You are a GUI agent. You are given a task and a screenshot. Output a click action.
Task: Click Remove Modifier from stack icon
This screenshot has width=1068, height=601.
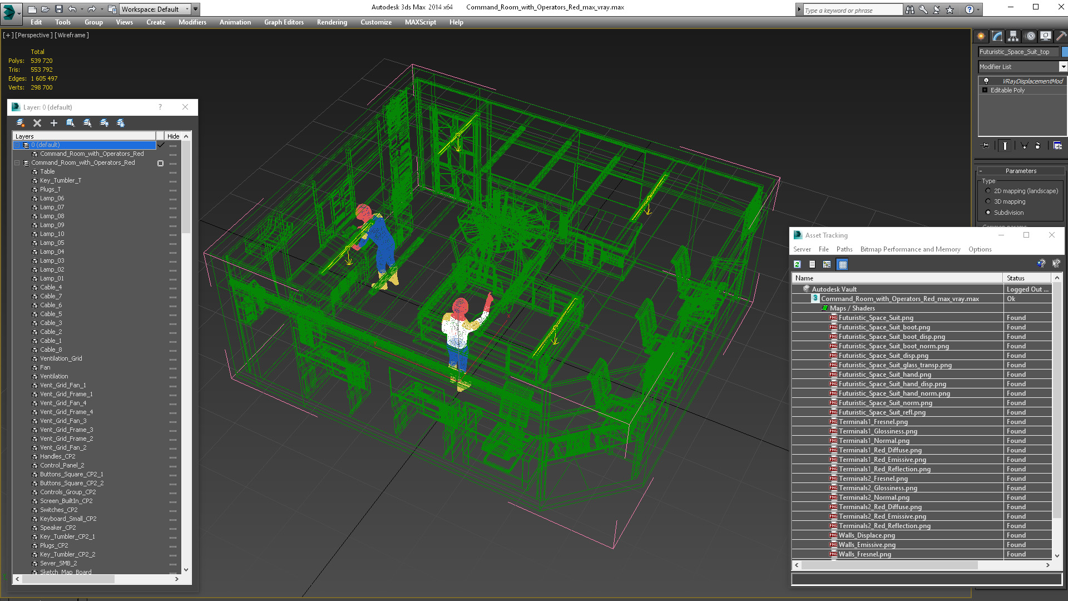[x=1038, y=146]
